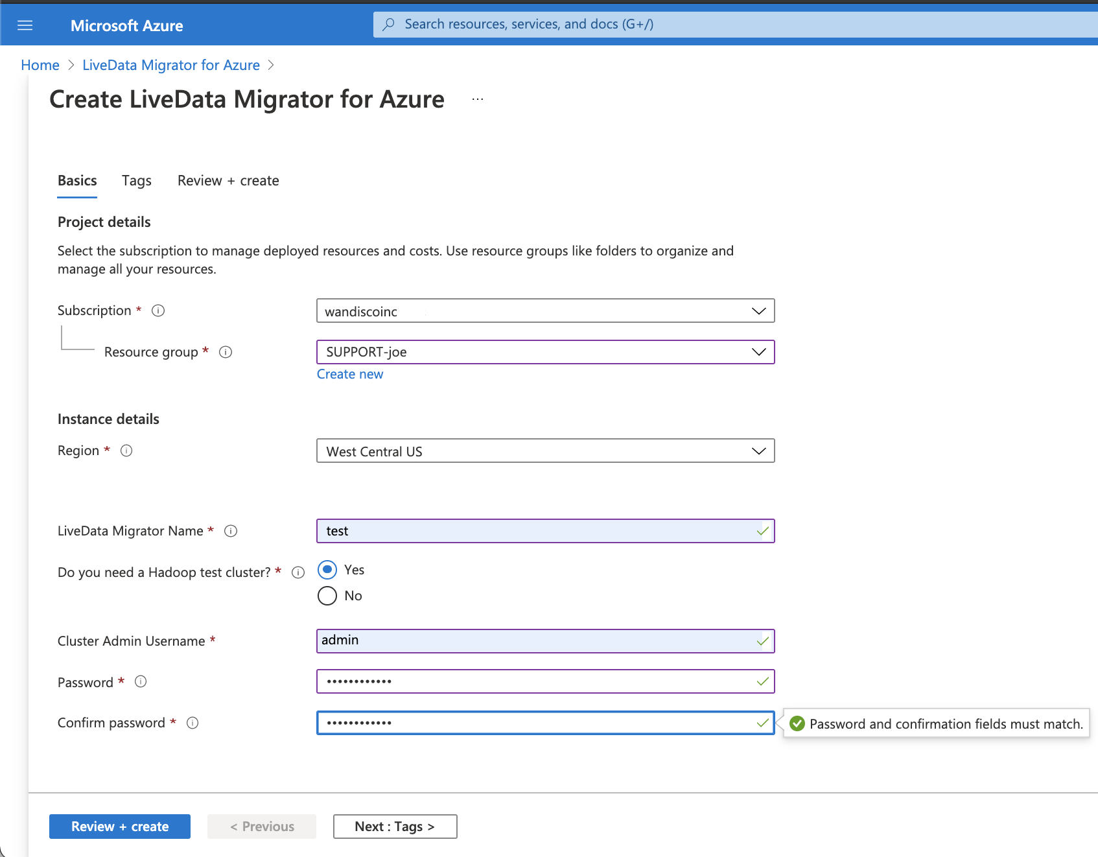1098x857 pixels.
Task: Open the Azure portal hamburger menu
Action: tap(25, 25)
